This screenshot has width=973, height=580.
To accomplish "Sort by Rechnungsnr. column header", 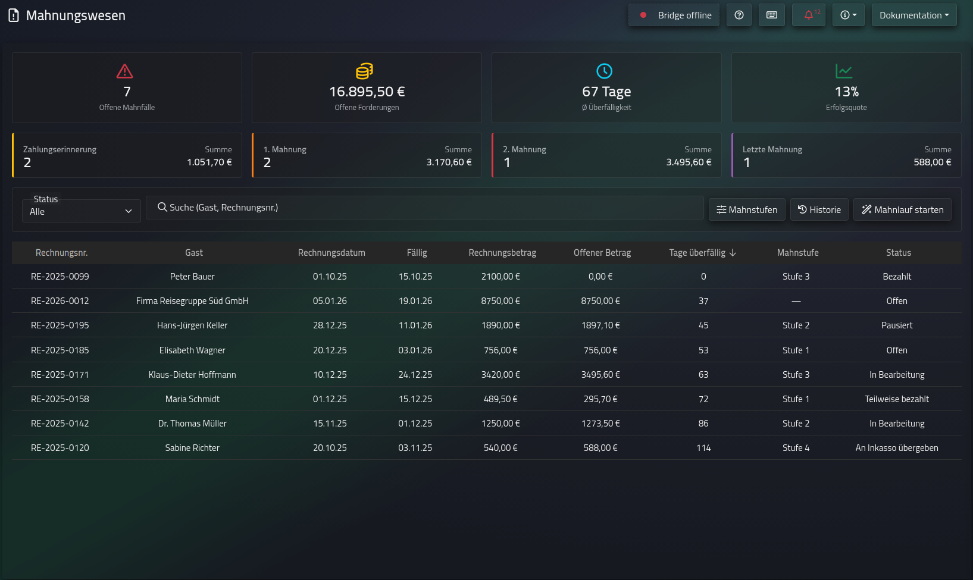I will coord(62,253).
